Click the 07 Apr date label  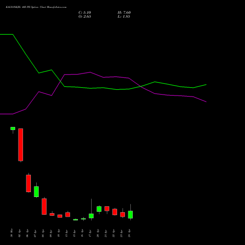(35, 233)
